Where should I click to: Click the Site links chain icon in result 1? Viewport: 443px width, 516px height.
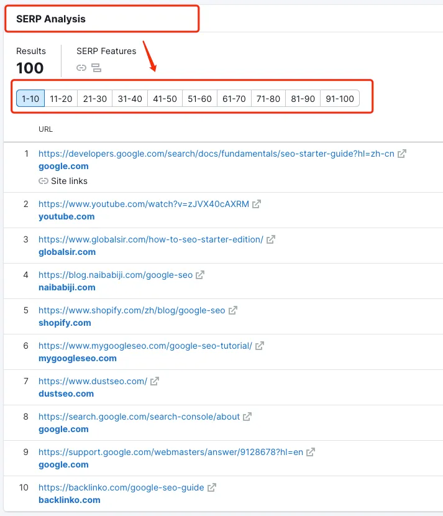tap(43, 181)
